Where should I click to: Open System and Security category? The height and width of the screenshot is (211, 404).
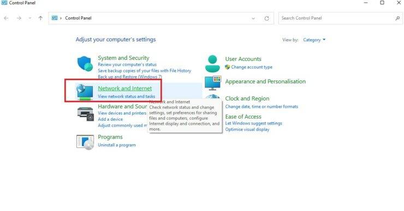point(123,58)
